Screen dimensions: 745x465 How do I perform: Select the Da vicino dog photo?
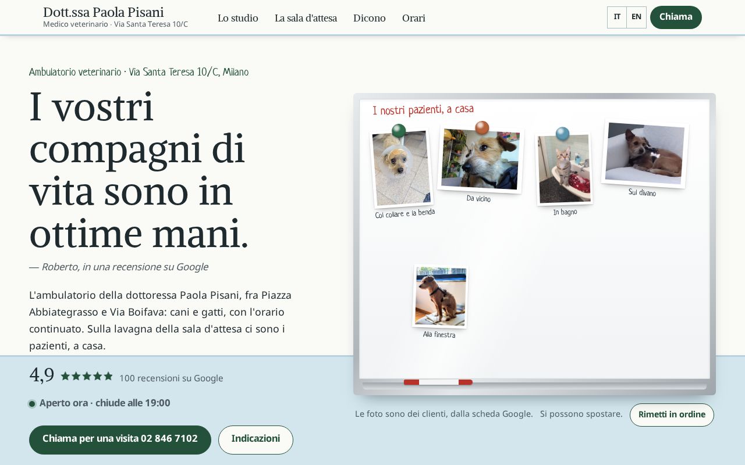pyautogui.click(x=480, y=159)
